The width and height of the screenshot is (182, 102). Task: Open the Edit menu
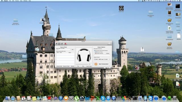click(13, 1)
